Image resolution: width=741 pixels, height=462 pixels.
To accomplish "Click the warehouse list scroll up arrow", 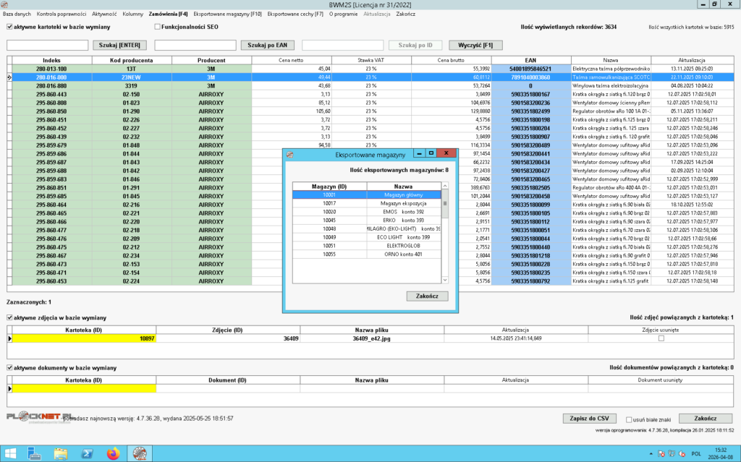I will tap(445, 186).
